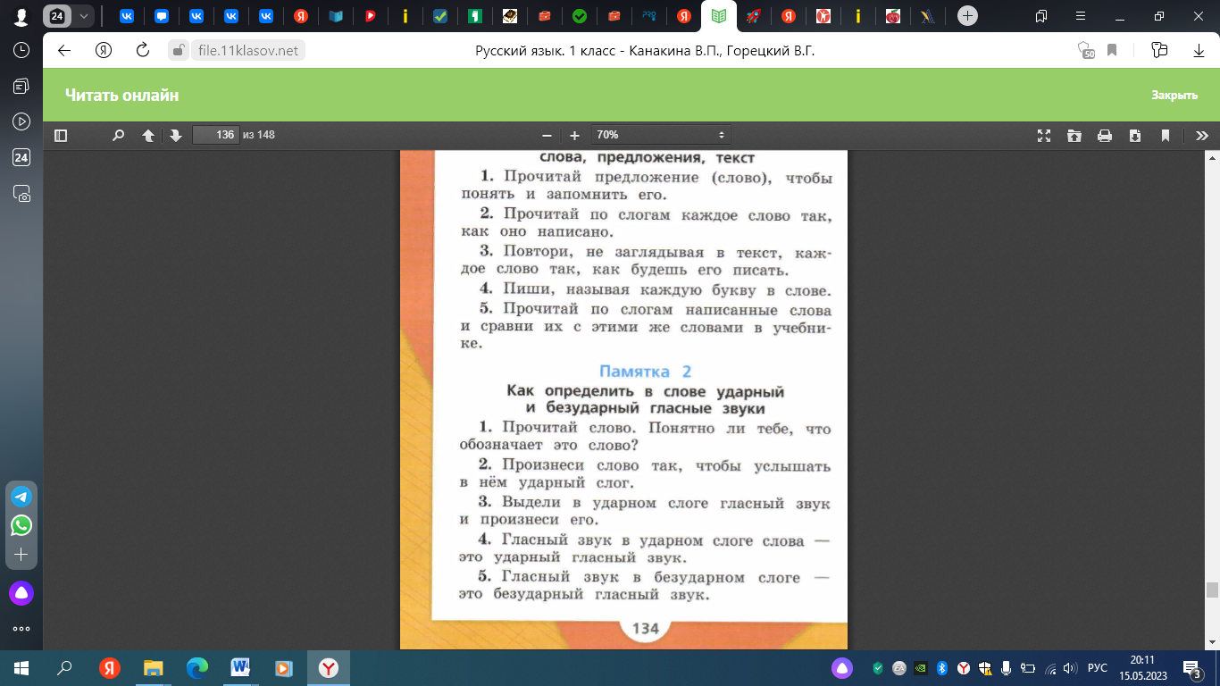Switch to the first VK tab
Image resolution: width=1220 pixels, height=686 pixels.
(x=127, y=16)
